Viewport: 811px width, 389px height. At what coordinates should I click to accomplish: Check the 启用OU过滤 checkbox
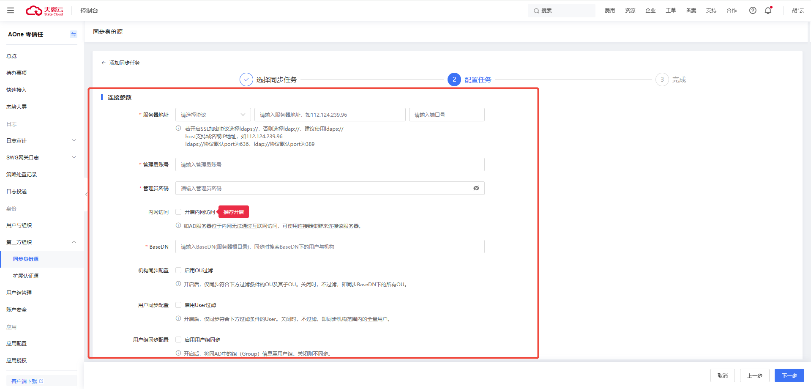click(x=178, y=270)
